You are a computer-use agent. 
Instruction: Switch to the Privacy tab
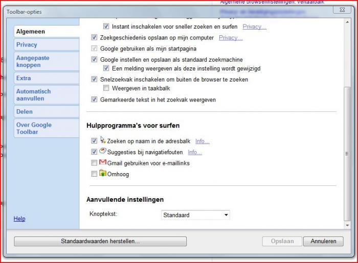pos(47,44)
